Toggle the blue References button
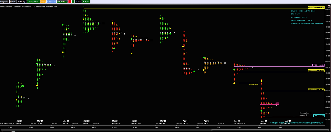Image resolution: width=331 pixels, height=132 pixels. coord(52,2)
